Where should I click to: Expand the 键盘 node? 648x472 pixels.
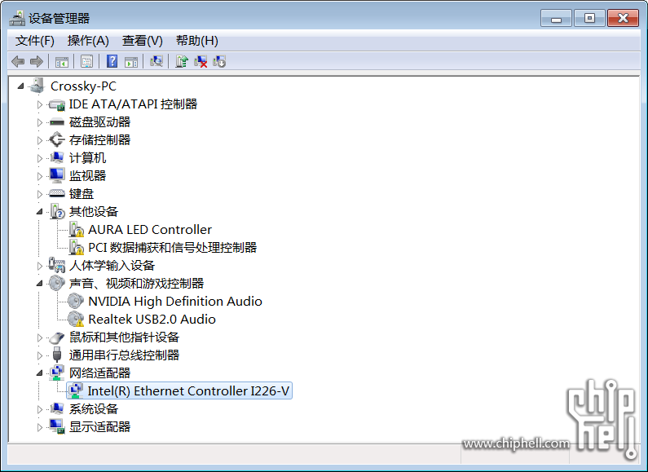pos(40,194)
